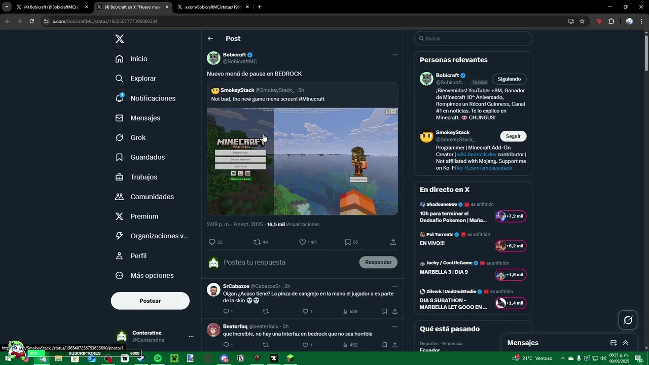Bookmark the SrCabazos reply
The width and height of the screenshot is (649, 365).
(x=385, y=311)
